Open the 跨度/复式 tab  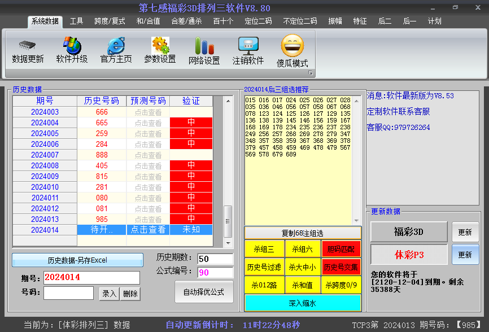click(110, 21)
